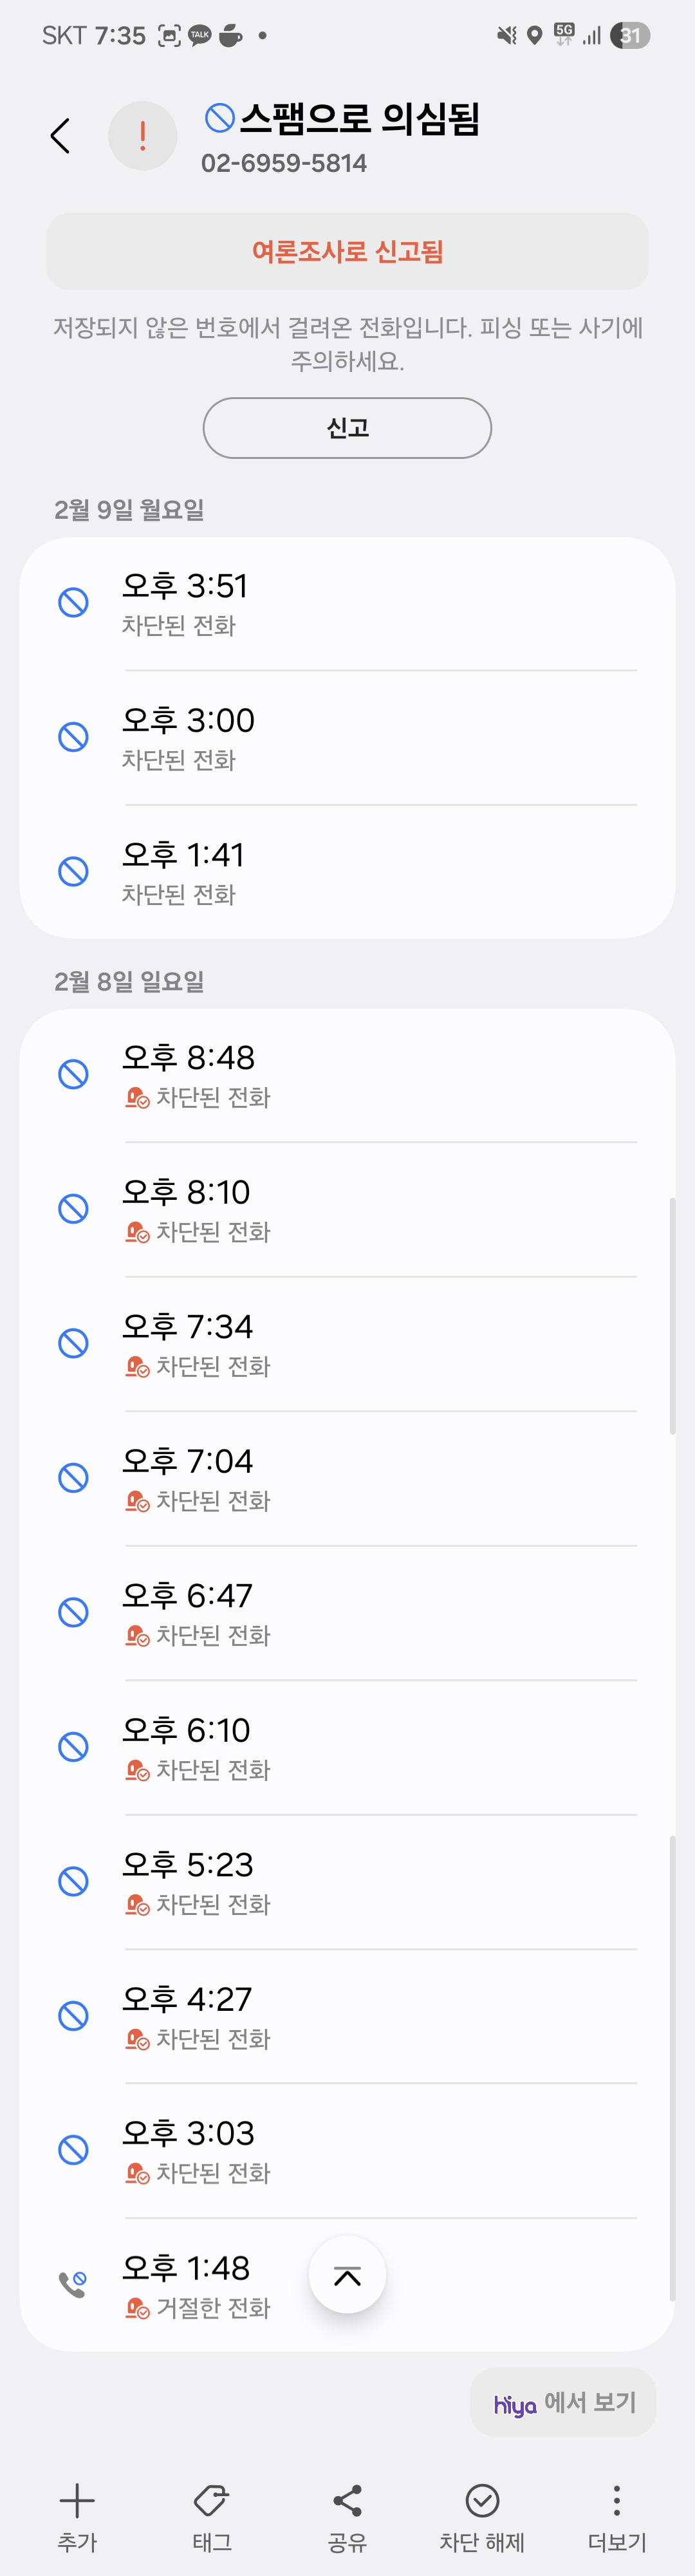
Task: Tap blocked icon beside 오후 3:00 call
Action: click(73, 737)
